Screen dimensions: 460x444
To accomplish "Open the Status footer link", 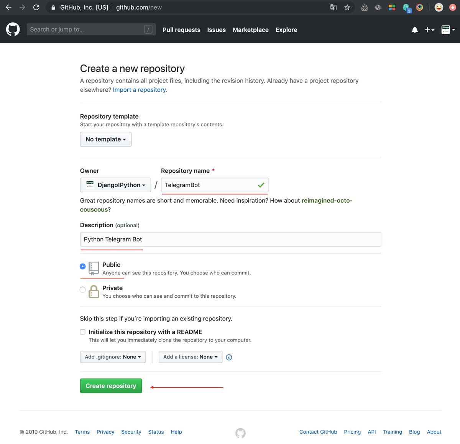I will click(156, 432).
